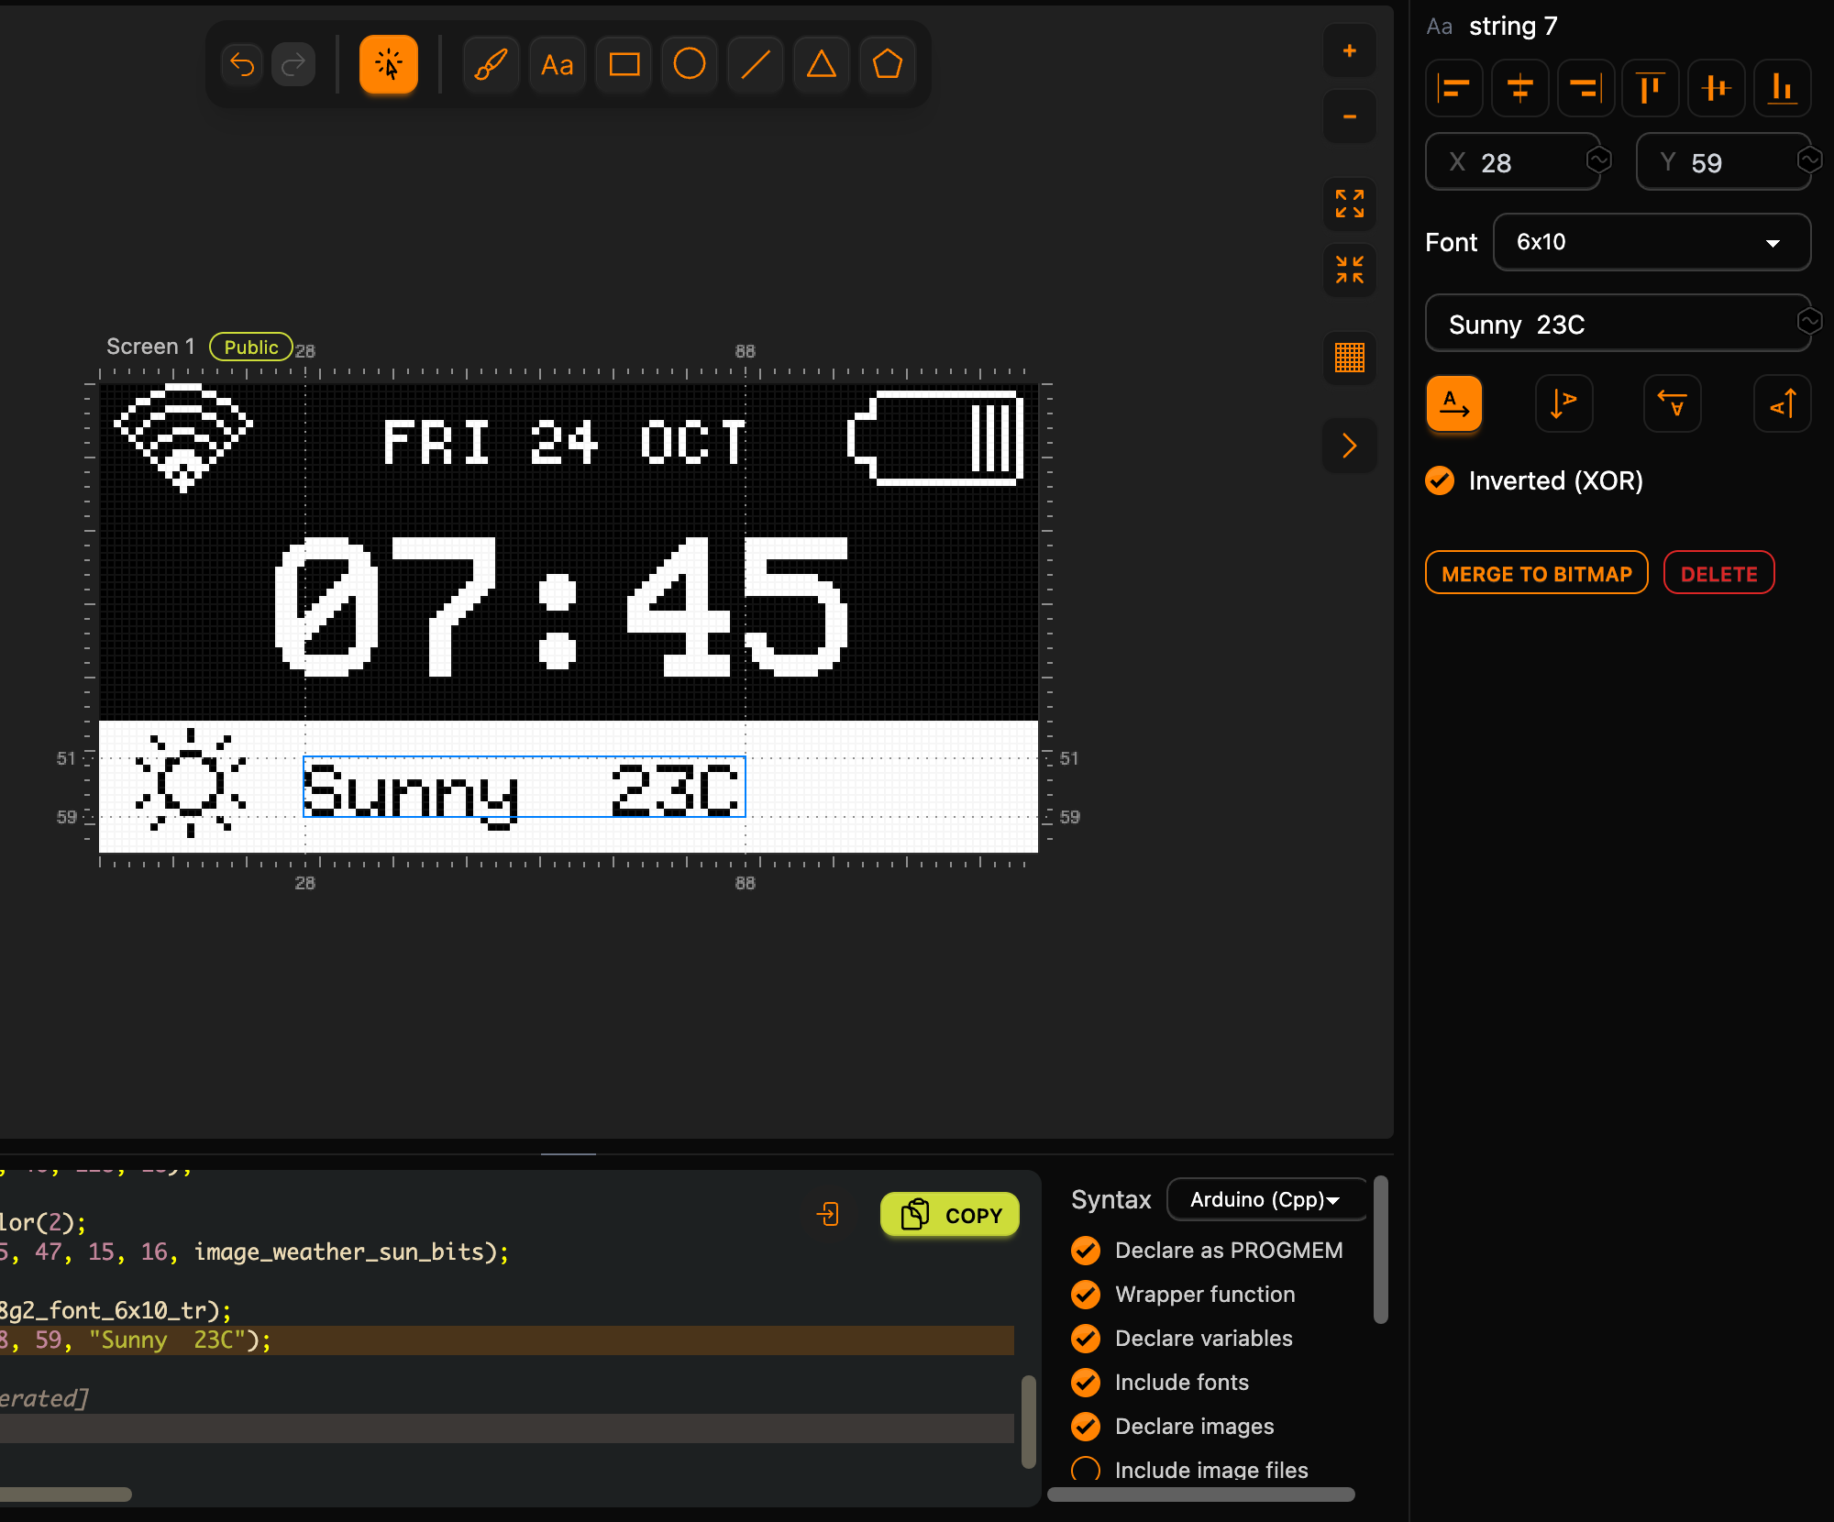Zoom in with the plus button
The height and width of the screenshot is (1522, 1834).
click(x=1350, y=50)
